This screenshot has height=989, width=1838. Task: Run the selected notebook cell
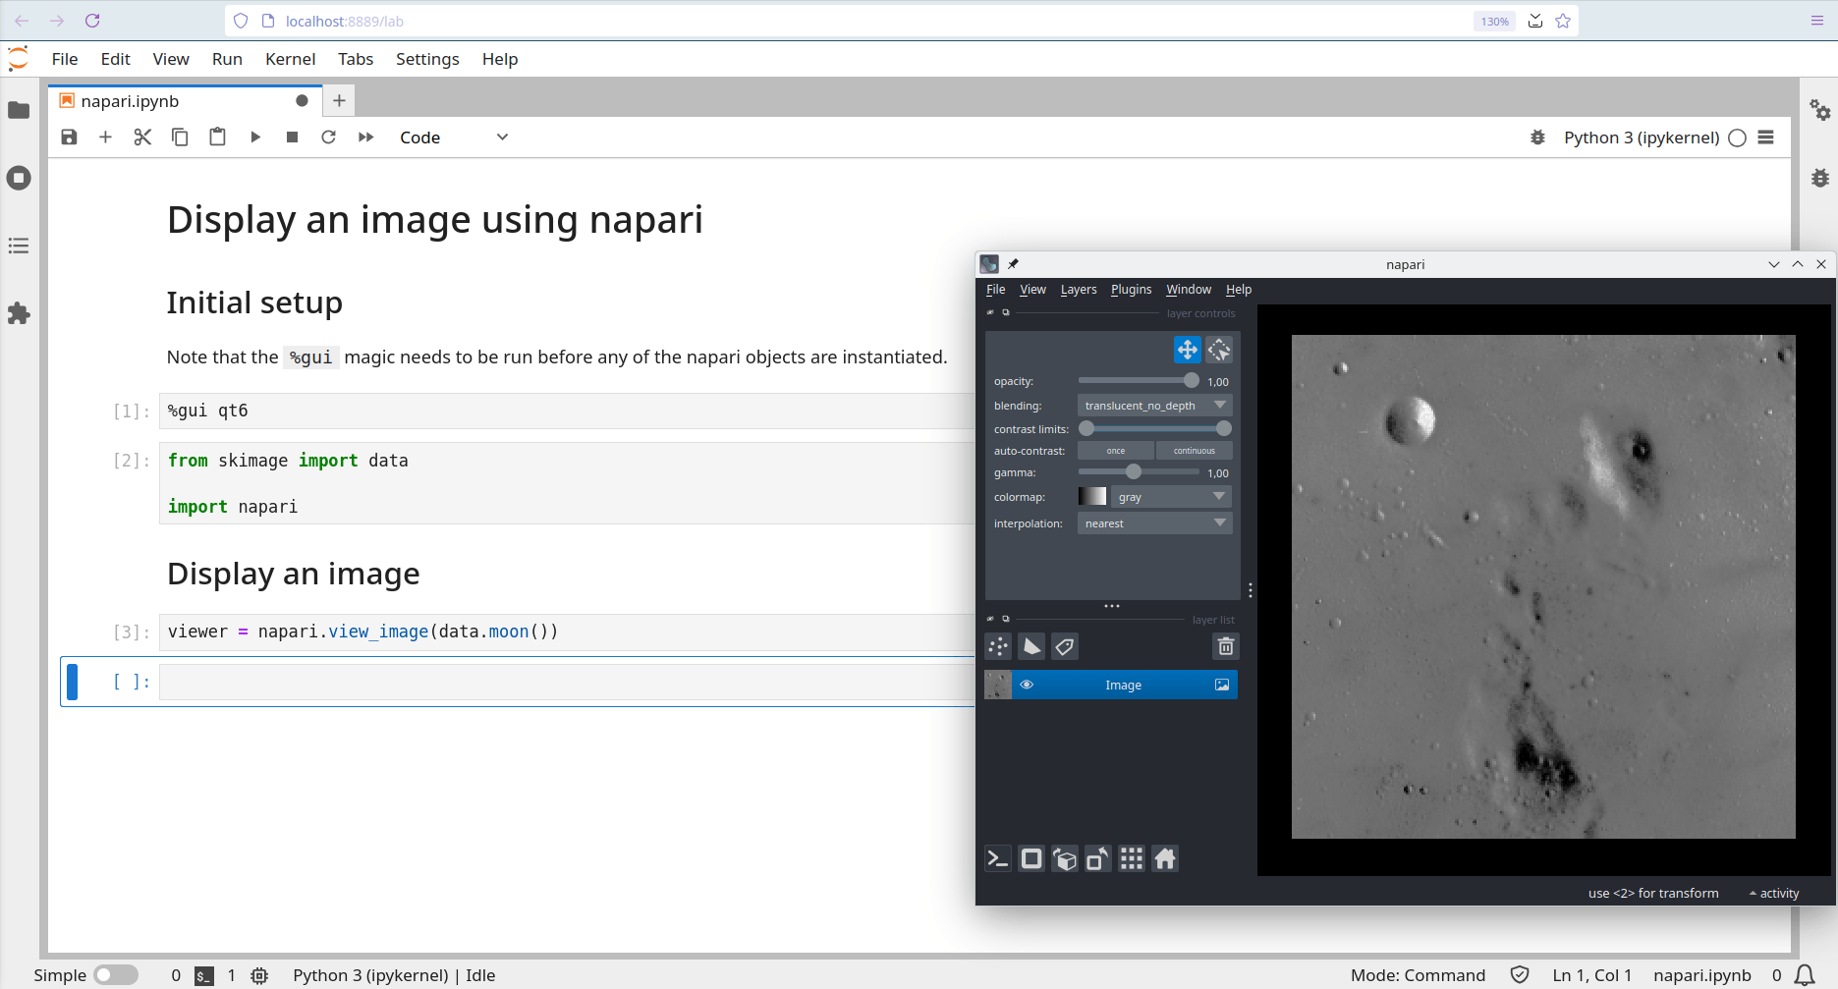[x=255, y=137]
